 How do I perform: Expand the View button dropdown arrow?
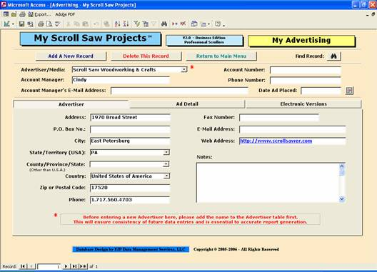[13, 24]
